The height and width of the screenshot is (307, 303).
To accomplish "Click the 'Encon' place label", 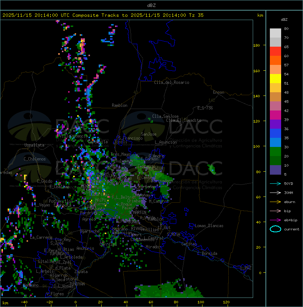I will pyautogui.click(x=219, y=92).
